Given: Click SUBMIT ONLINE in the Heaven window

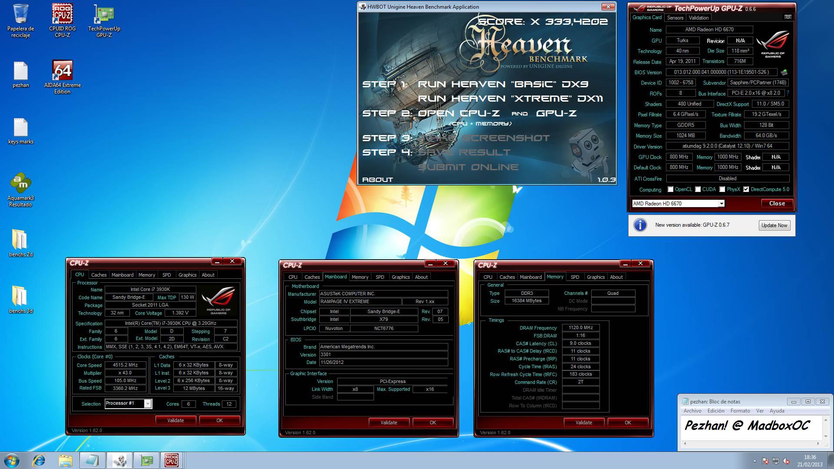Looking at the screenshot, I should [468, 167].
